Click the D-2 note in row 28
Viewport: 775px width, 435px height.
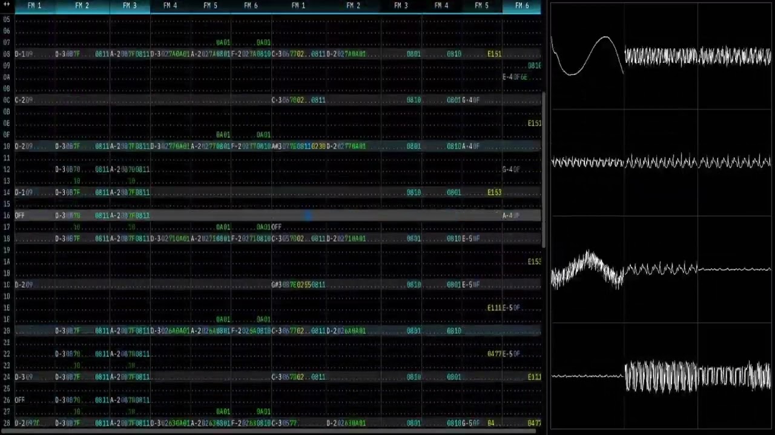click(20, 423)
